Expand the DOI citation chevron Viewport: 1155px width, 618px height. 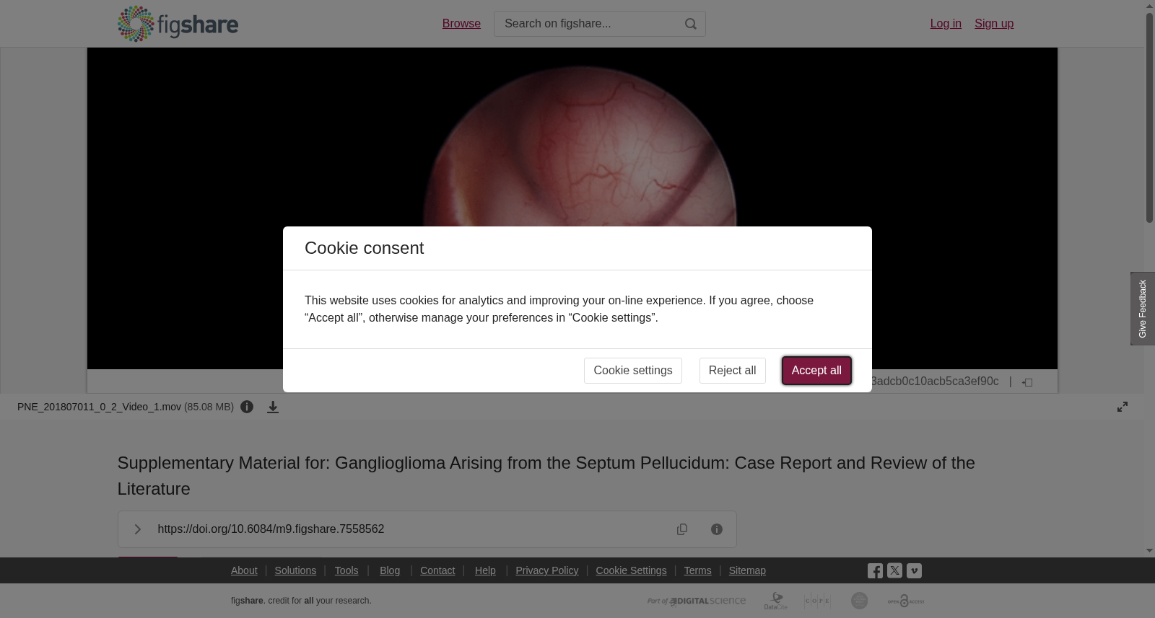pos(137,529)
